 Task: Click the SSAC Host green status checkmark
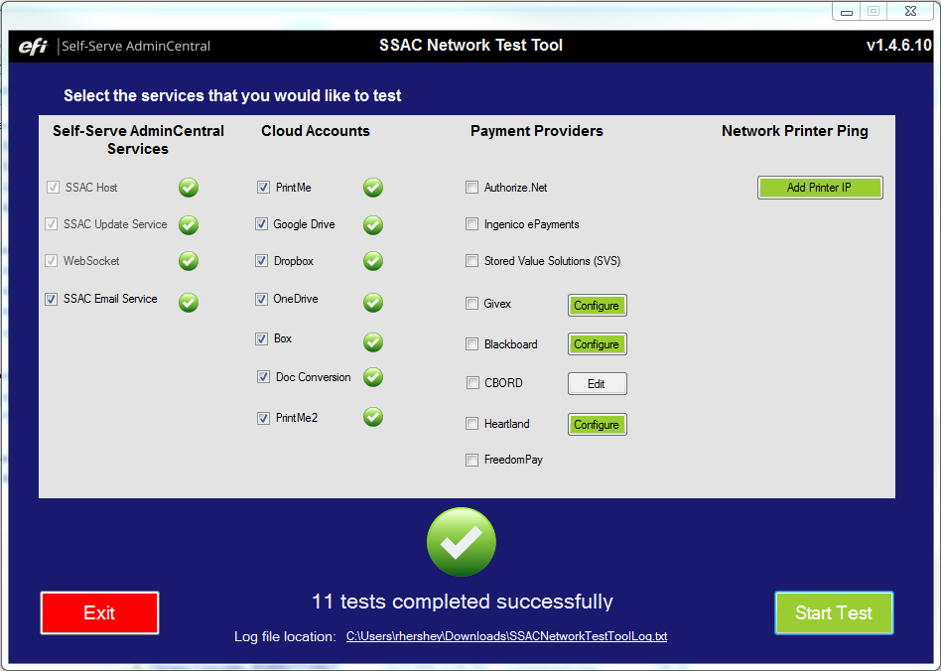[189, 188]
